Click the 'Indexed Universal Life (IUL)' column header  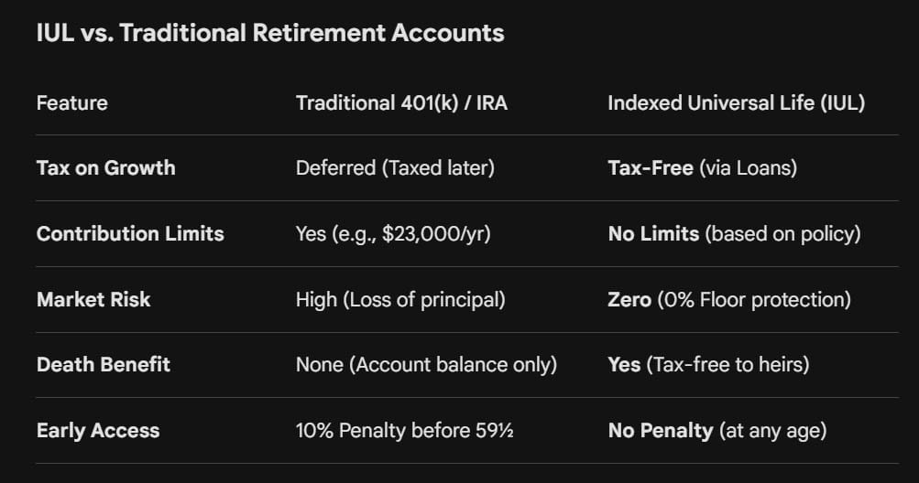pos(736,103)
